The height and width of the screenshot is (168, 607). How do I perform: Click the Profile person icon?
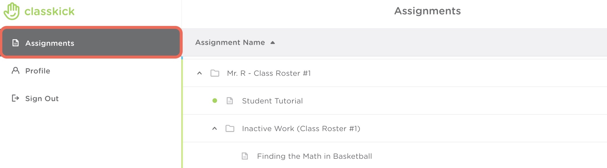point(15,71)
